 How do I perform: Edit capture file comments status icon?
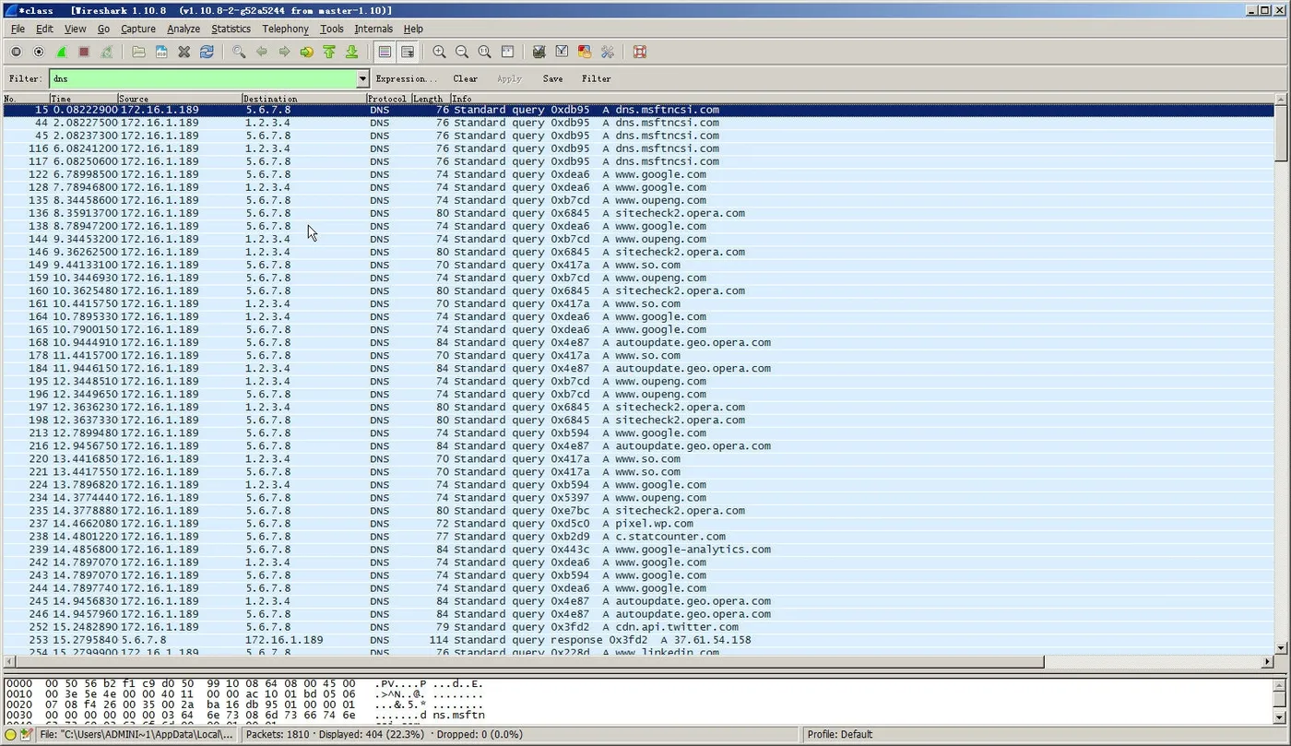coord(27,735)
